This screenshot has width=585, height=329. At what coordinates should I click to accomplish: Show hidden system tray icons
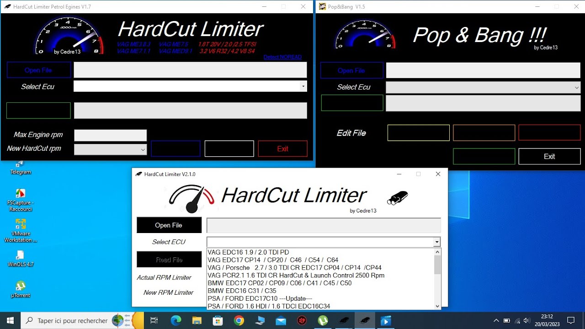coord(496,321)
